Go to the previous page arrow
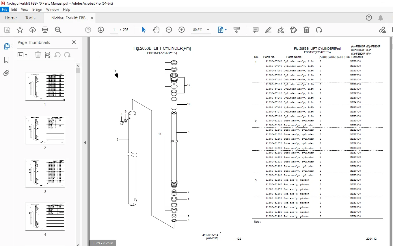Image resolution: width=393 pixels, height=246 pixels. tap(88, 30)
